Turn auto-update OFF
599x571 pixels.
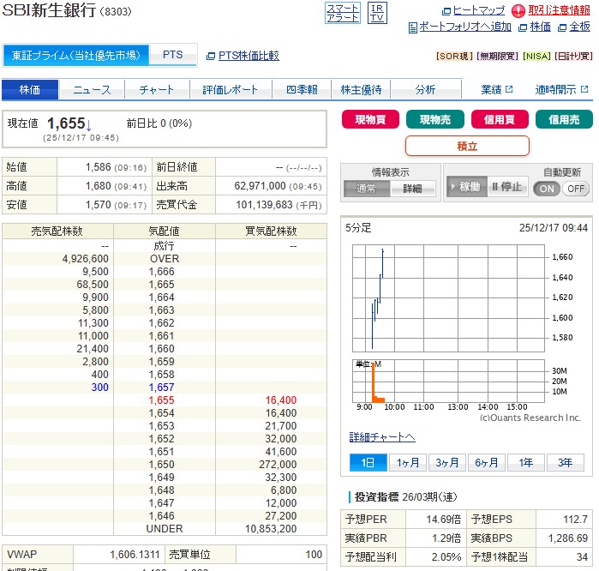click(x=575, y=189)
